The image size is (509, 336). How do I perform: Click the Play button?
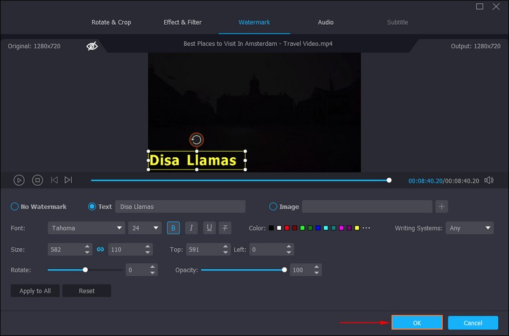[x=19, y=180]
